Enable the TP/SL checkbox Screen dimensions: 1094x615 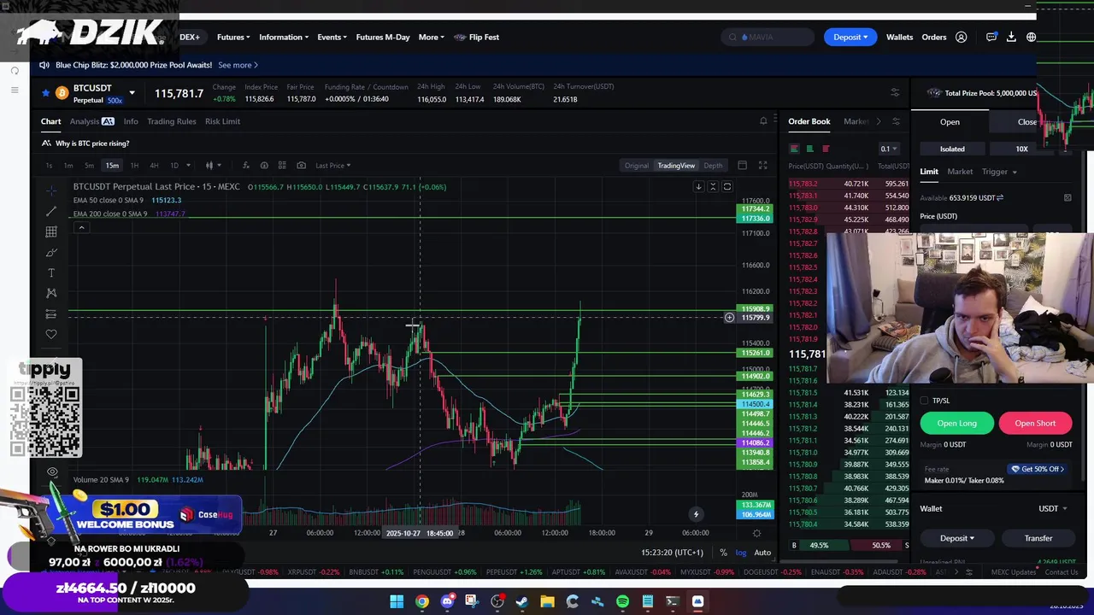coord(924,400)
